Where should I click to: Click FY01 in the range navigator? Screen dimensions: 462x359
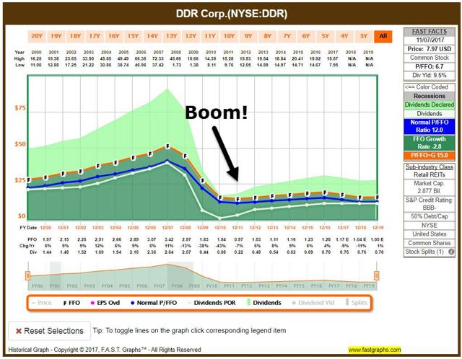click(55, 285)
